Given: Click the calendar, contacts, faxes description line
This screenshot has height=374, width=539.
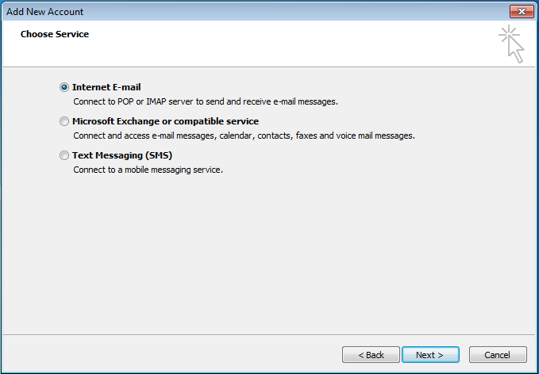Looking at the screenshot, I should click(244, 135).
